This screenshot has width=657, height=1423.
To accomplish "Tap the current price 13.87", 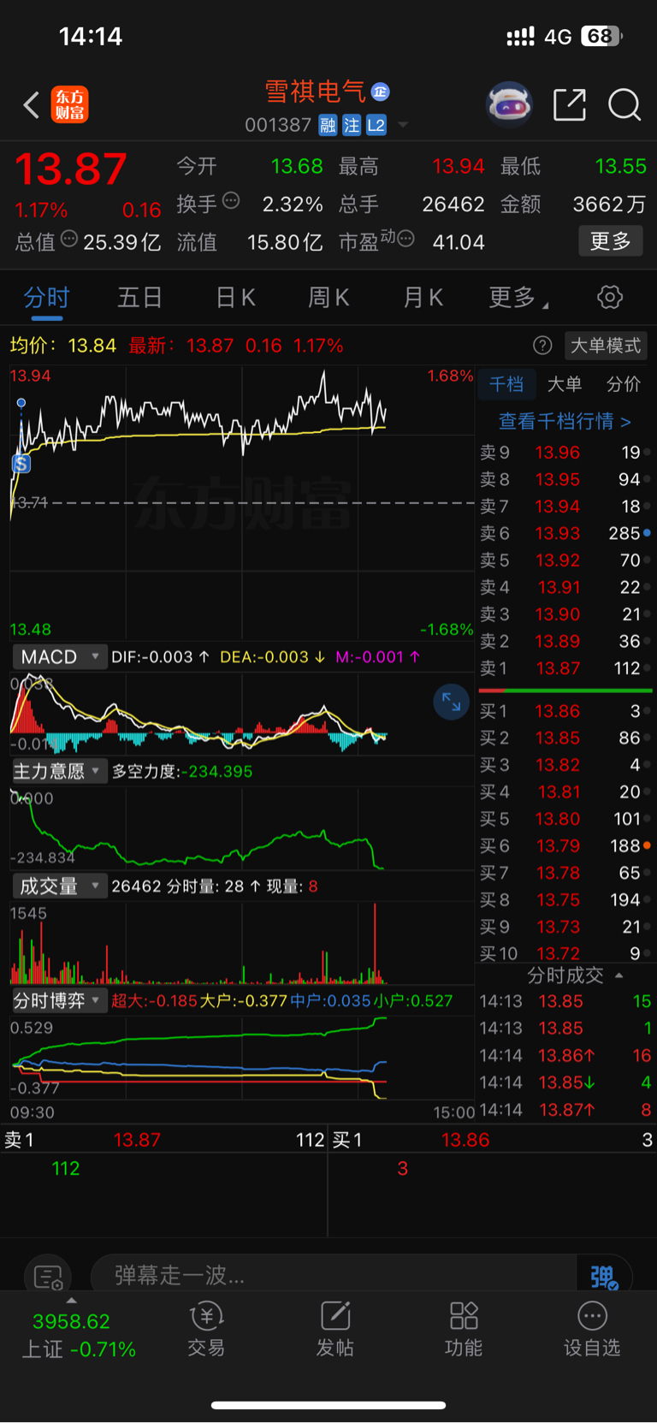I will 71,169.
